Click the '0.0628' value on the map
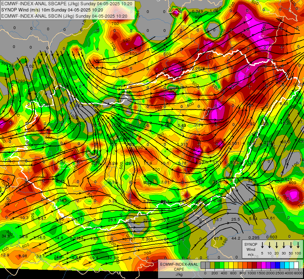Image resolution: width=304 pixels, height=279 pixels. tap(198, 68)
